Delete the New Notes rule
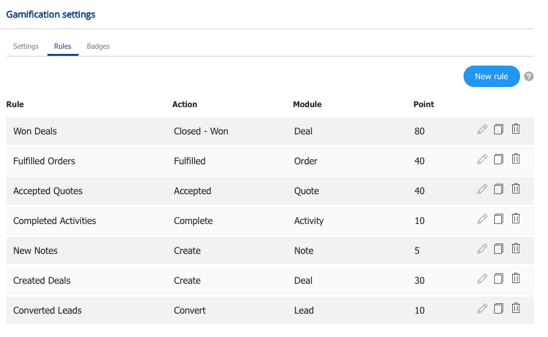548x337 pixels. pyautogui.click(x=516, y=249)
